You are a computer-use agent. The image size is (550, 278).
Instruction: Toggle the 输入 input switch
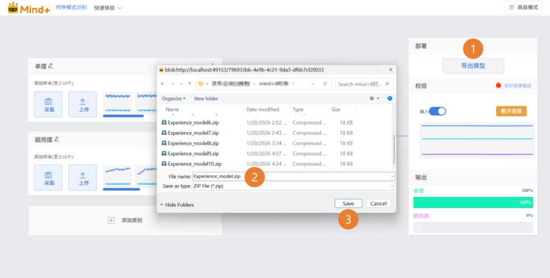pyautogui.click(x=437, y=111)
